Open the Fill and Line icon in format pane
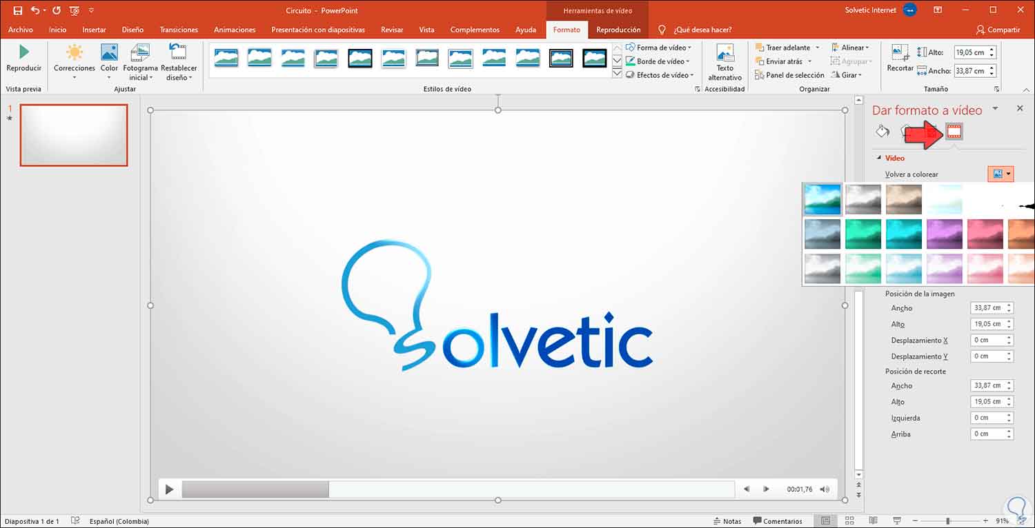Screen dimensions: 1035x528 pos(882,131)
